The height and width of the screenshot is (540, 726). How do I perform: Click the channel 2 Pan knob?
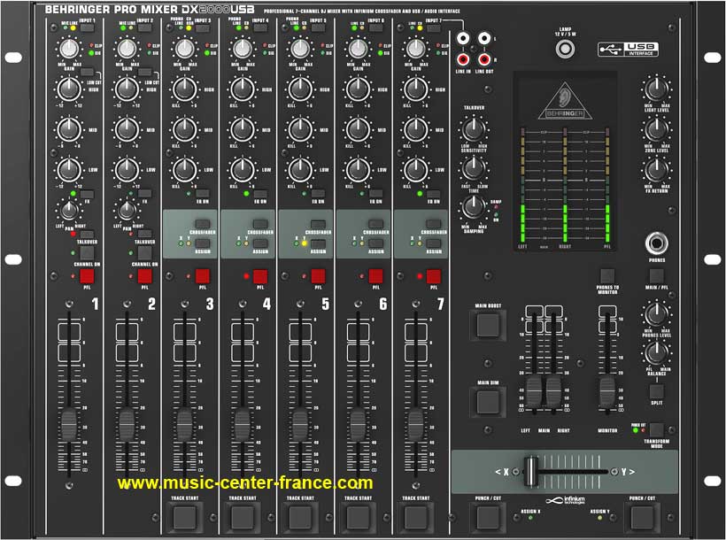[x=127, y=211]
